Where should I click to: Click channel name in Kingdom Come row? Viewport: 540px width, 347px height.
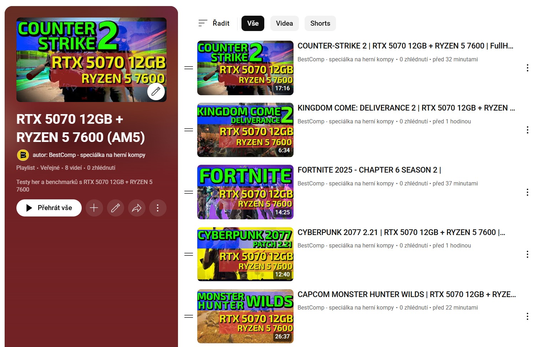[x=346, y=122]
